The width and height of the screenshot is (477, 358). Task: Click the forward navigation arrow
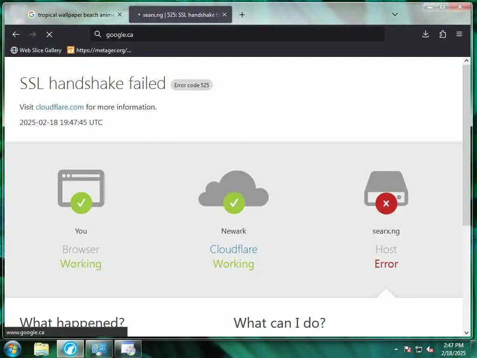[x=33, y=34]
